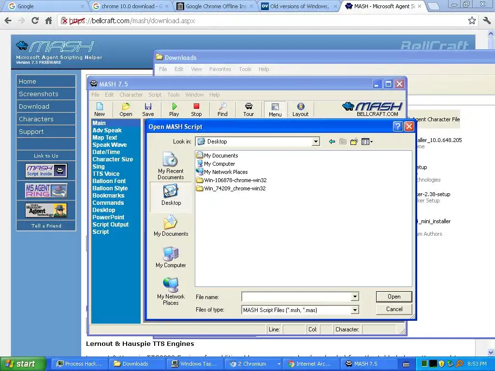
Task: Click the Uses Microsoft Agent Technology badge
Action: 46,211
